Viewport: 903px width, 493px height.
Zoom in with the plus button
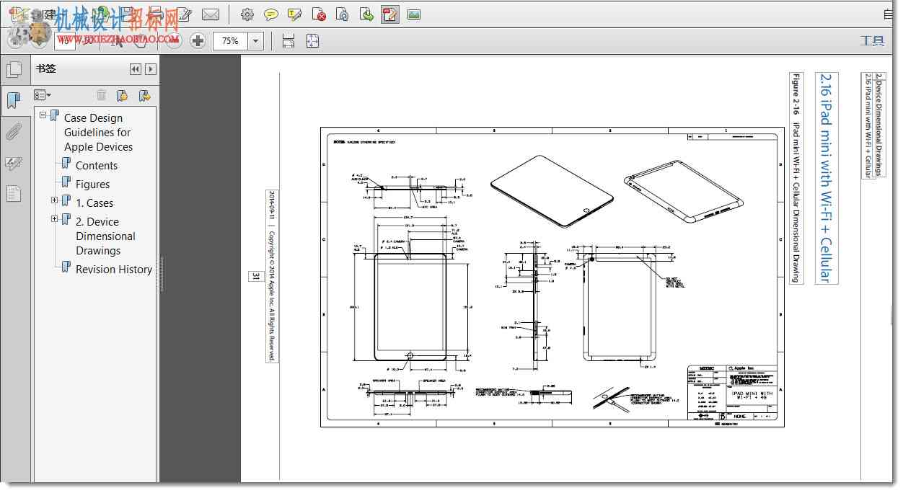pyautogui.click(x=198, y=41)
